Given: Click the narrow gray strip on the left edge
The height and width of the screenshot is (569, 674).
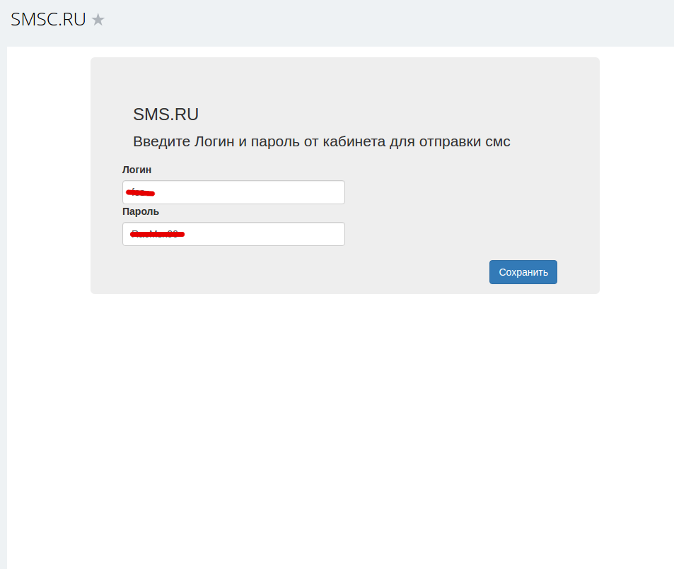Looking at the screenshot, I should point(4,301).
